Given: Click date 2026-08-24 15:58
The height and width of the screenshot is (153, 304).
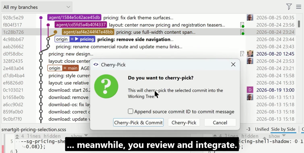Looking at the screenshot, I should (275, 75).
